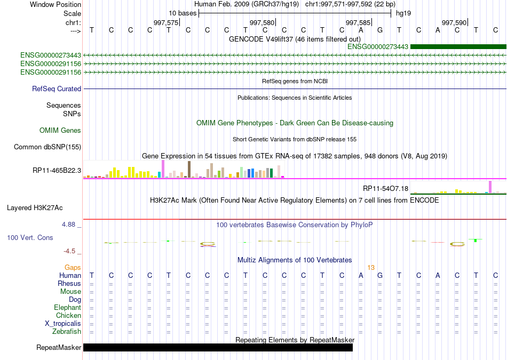This screenshot has width=507, height=360.
Task: Click the Elephant species label
Action: (68, 307)
